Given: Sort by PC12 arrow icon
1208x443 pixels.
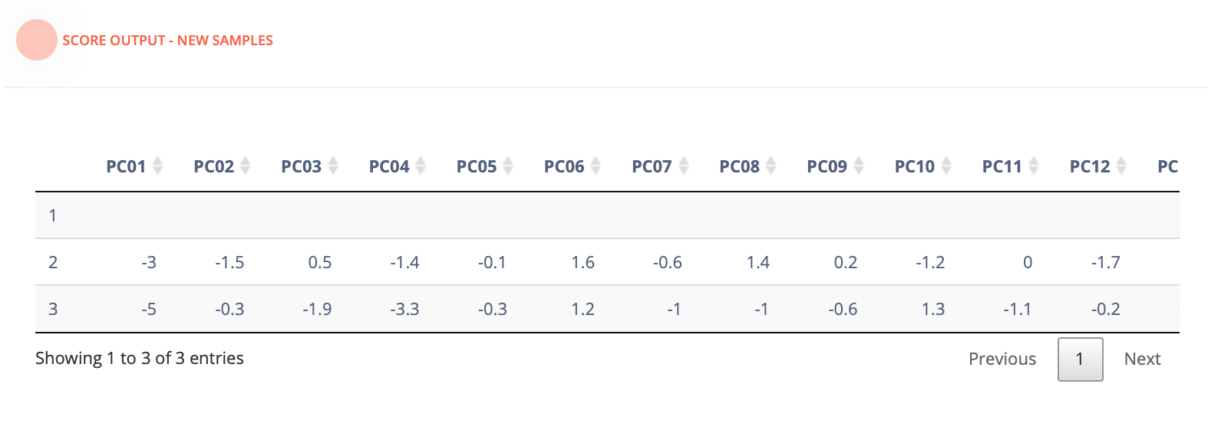Looking at the screenshot, I should tap(1121, 166).
